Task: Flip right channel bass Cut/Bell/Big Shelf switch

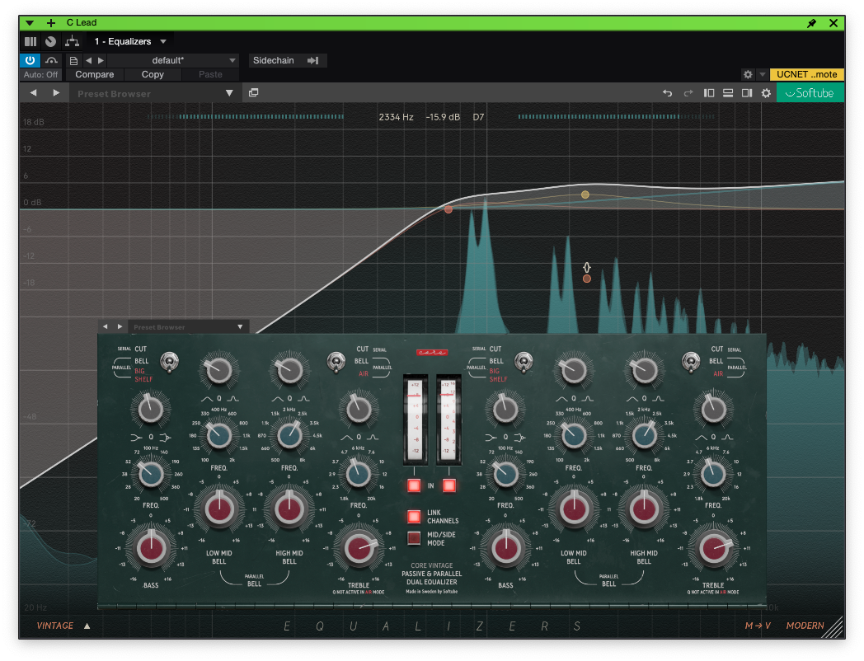Action: click(x=524, y=362)
